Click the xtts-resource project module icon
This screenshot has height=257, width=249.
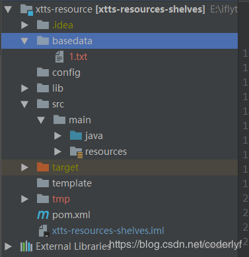[26, 10]
